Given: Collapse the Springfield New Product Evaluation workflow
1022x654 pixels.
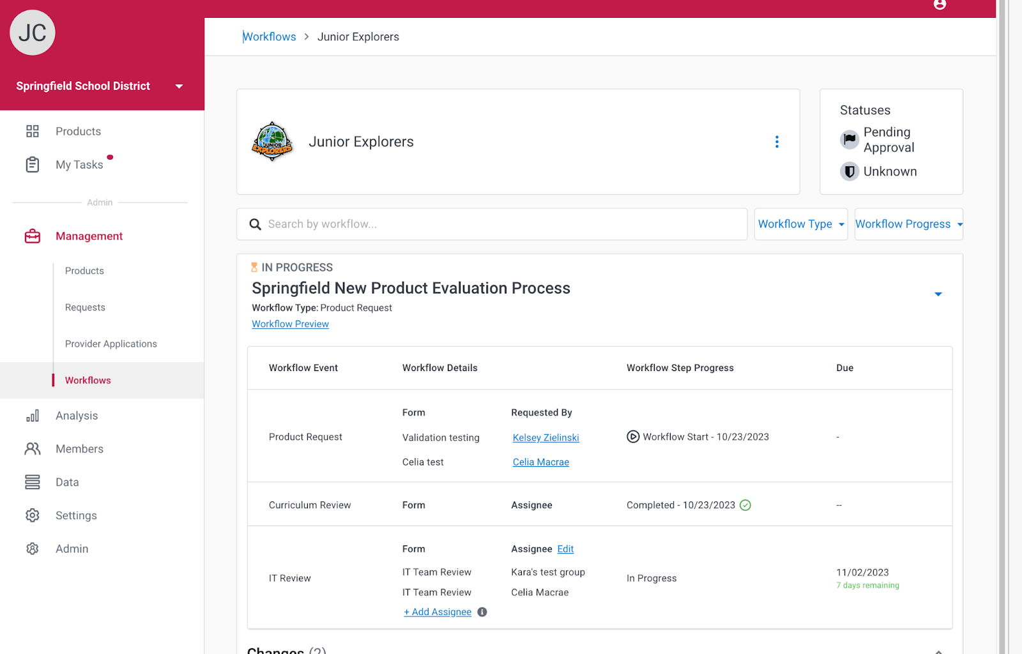Looking at the screenshot, I should click(938, 294).
